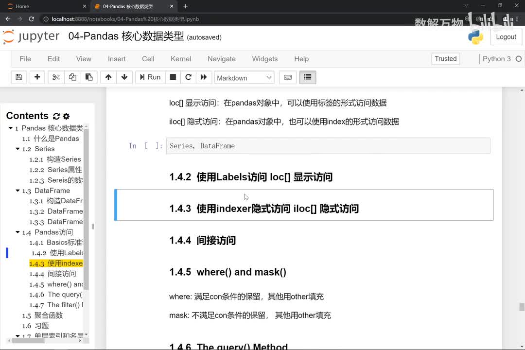Viewport: 525px width, 350px height.
Task: Jump to 1.2.1 构造Series in Contents
Action: 55,159
